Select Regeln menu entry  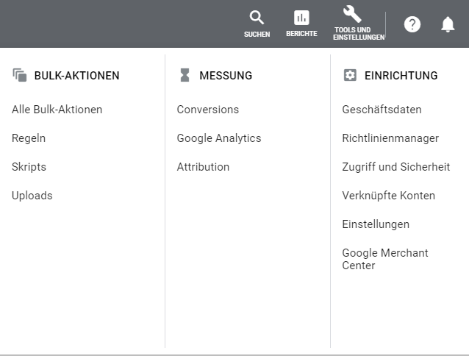click(x=29, y=138)
